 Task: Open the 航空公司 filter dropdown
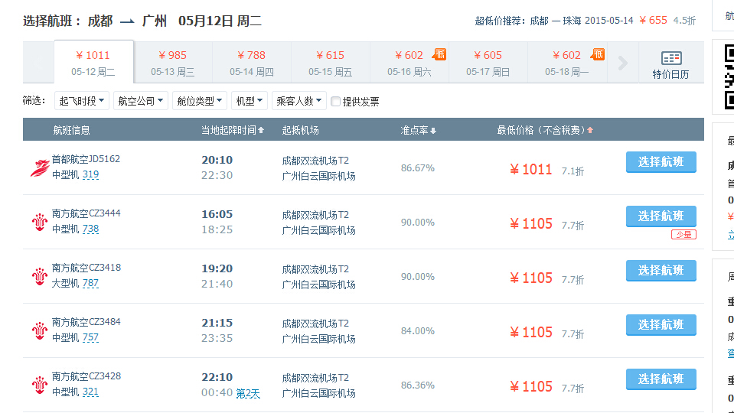(x=141, y=101)
